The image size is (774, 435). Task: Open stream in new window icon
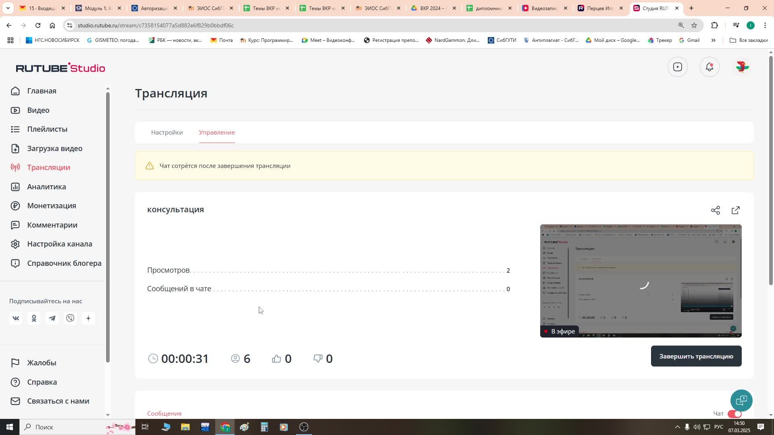click(735, 210)
